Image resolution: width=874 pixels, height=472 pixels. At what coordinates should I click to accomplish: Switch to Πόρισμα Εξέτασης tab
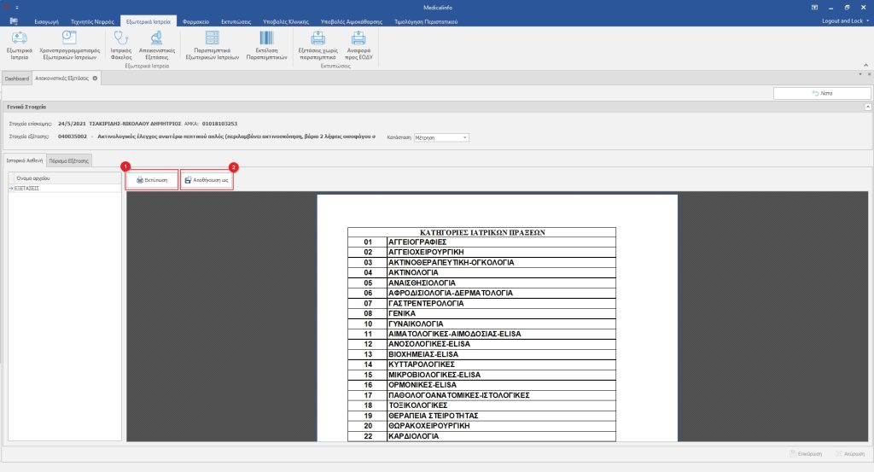[x=68, y=160]
